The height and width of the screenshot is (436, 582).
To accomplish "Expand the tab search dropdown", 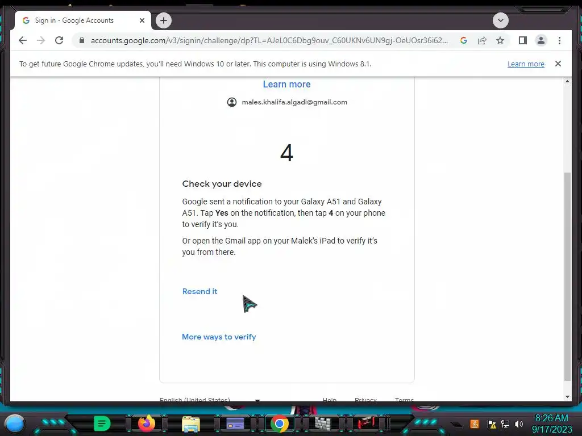I will 500,20.
